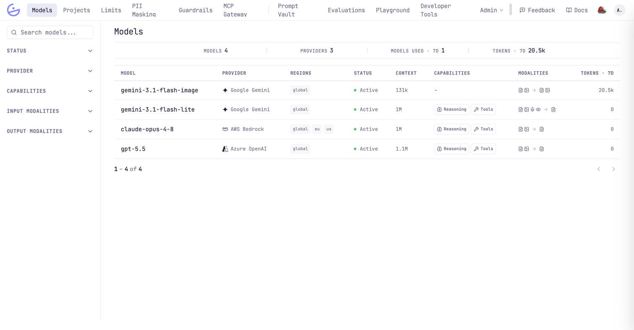
Task: Go to previous page of models
Action: pyautogui.click(x=599, y=169)
